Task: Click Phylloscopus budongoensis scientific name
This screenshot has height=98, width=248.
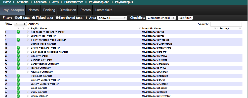Action: point(157,44)
